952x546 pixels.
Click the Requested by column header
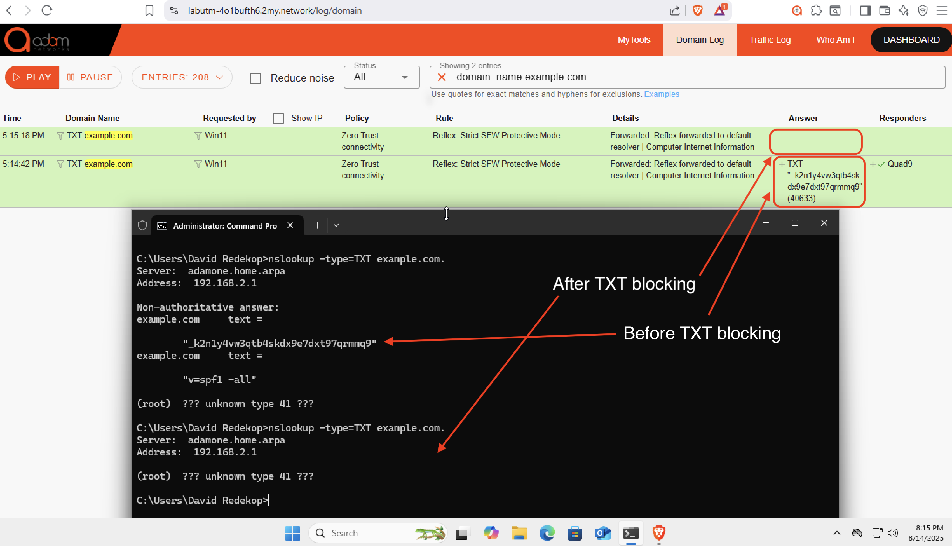point(229,118)
